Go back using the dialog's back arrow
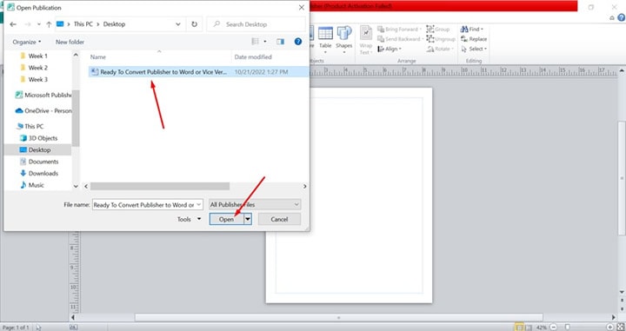Viewport: 626px width, 331px height. [13, 24]
